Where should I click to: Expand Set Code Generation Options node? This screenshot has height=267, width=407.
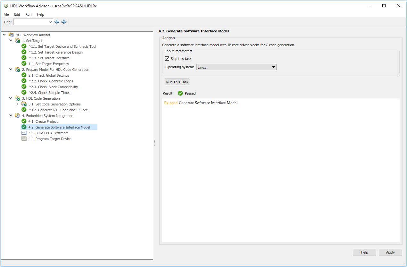(17, 104)
